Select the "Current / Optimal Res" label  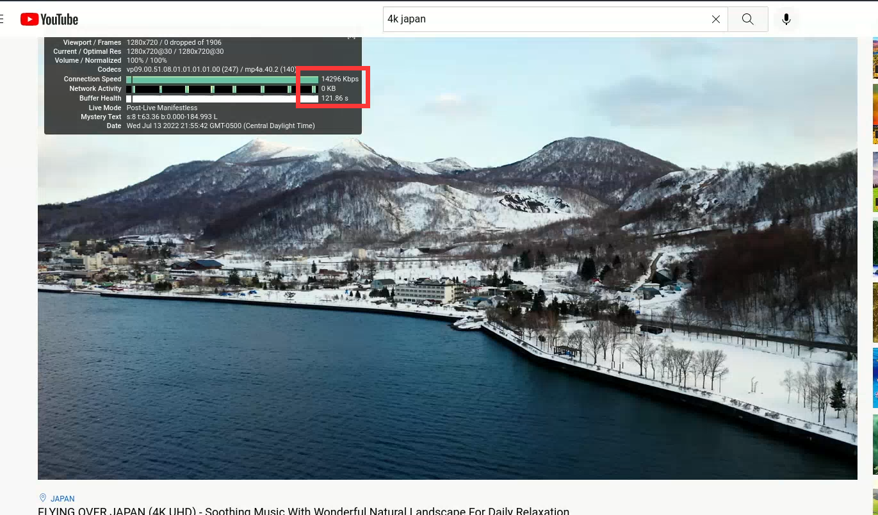tap(87, 51)
